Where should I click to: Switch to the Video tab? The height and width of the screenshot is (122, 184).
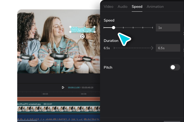tap(109, 7)
